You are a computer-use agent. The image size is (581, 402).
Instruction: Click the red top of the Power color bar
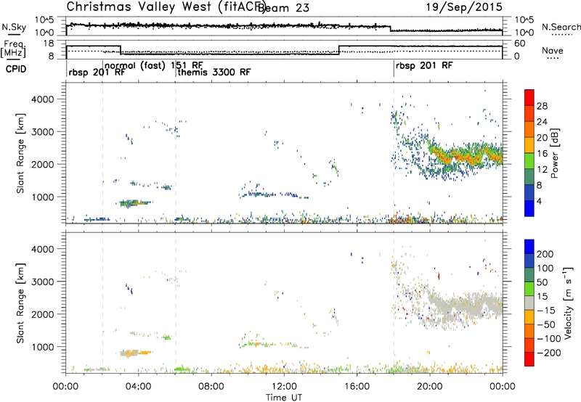pos(529,97)
